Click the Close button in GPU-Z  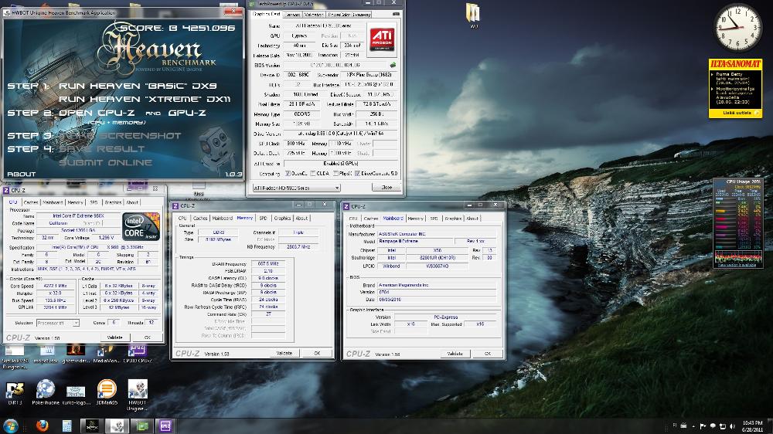tap(386, 188)
